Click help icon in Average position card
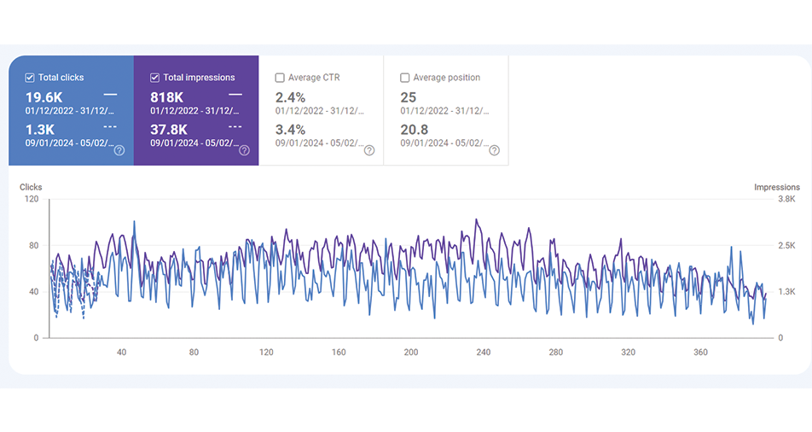 [x=494, y=150]
